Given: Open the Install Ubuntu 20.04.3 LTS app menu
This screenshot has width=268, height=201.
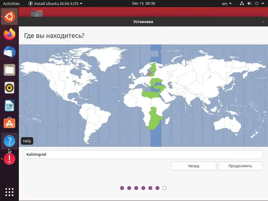Looking at the screenshot, I should tap(55, 3).
